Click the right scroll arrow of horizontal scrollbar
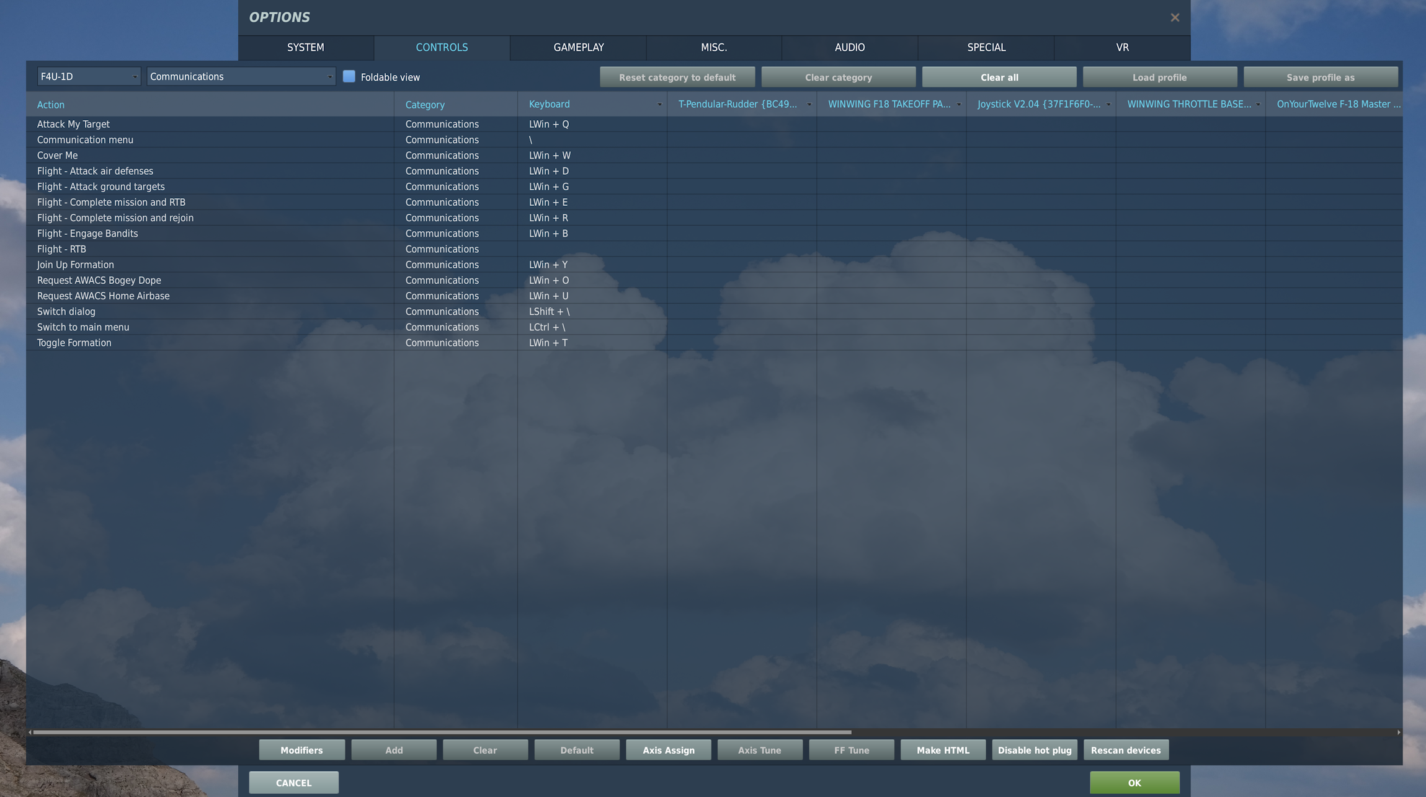1426x797 pixels. [1398, 732]
